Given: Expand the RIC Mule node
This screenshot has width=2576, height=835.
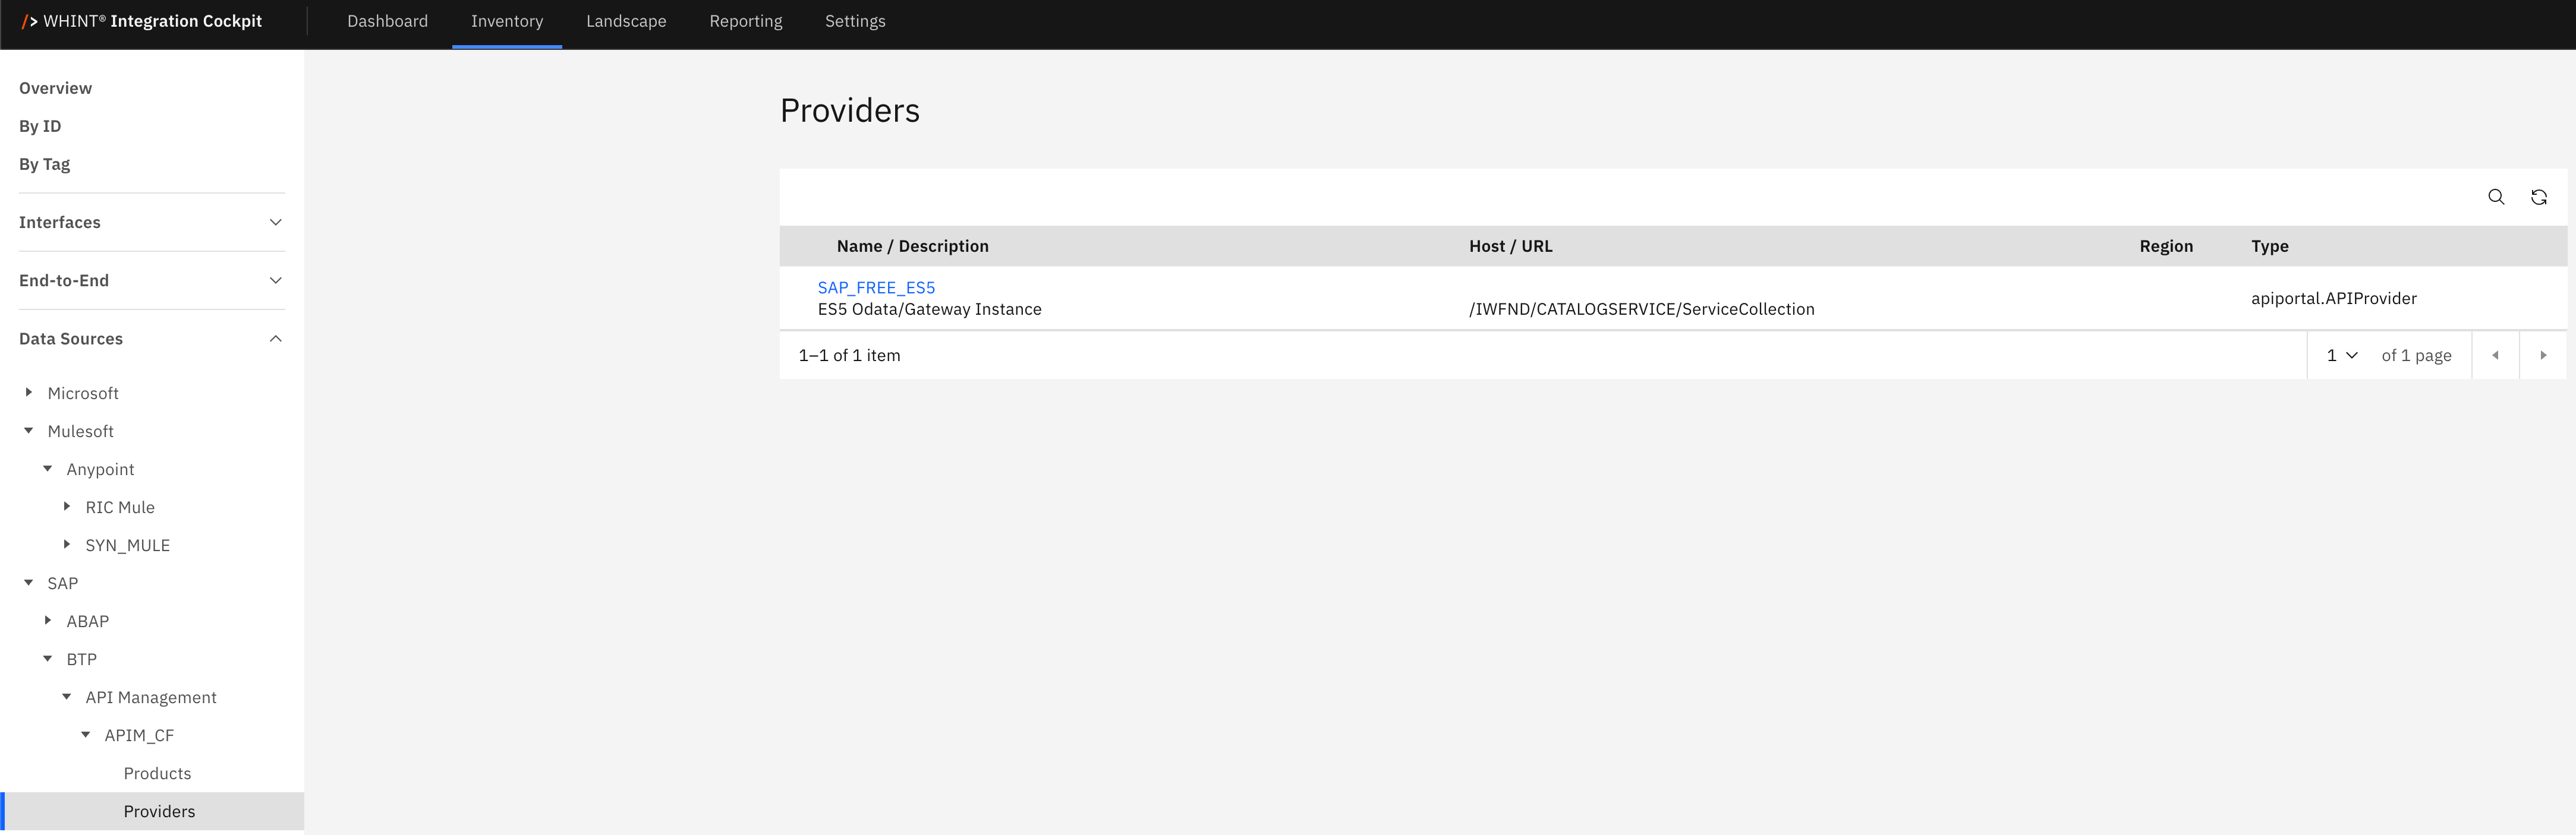Looking at the screenshot, I should 67,507.
